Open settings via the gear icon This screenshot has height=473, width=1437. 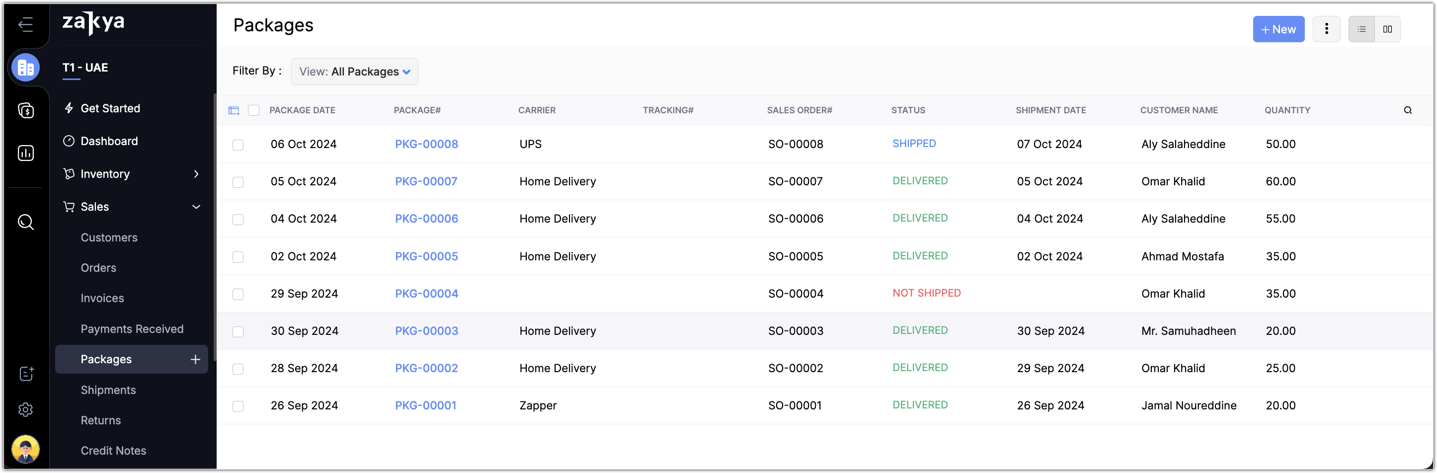point(26,409)
